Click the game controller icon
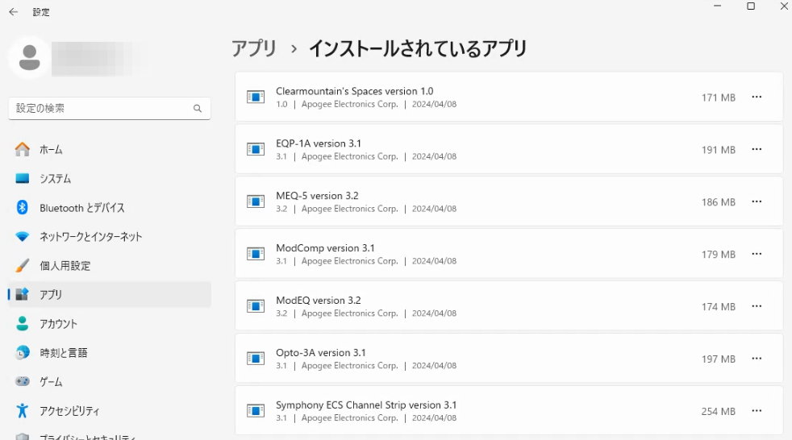792x440 pixels. coord(23,381)
